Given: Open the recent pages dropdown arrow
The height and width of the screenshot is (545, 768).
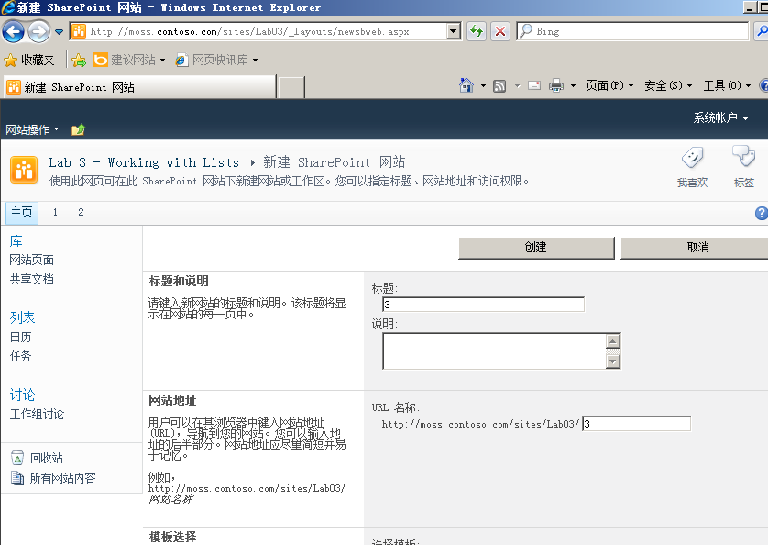Looking at the screenshot, I should pos(59,32).
